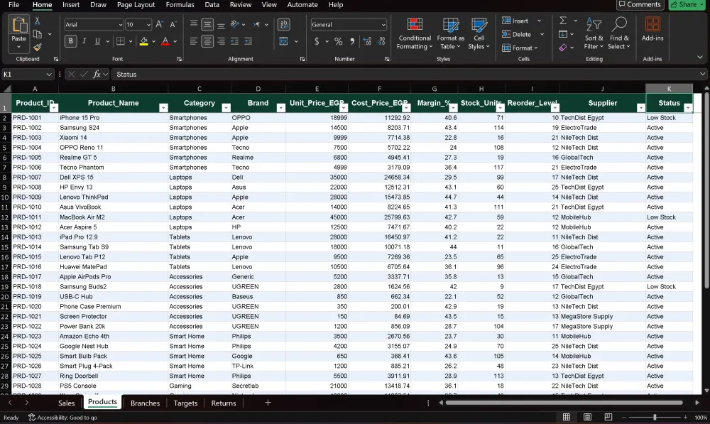Collapse the ribbon with chevron
Viewport: 710px width, 424px height.
(700, 58)
